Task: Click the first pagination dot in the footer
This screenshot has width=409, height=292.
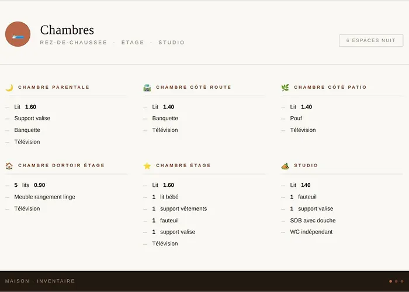Action: pyautogui.click(x=390, y=281)
